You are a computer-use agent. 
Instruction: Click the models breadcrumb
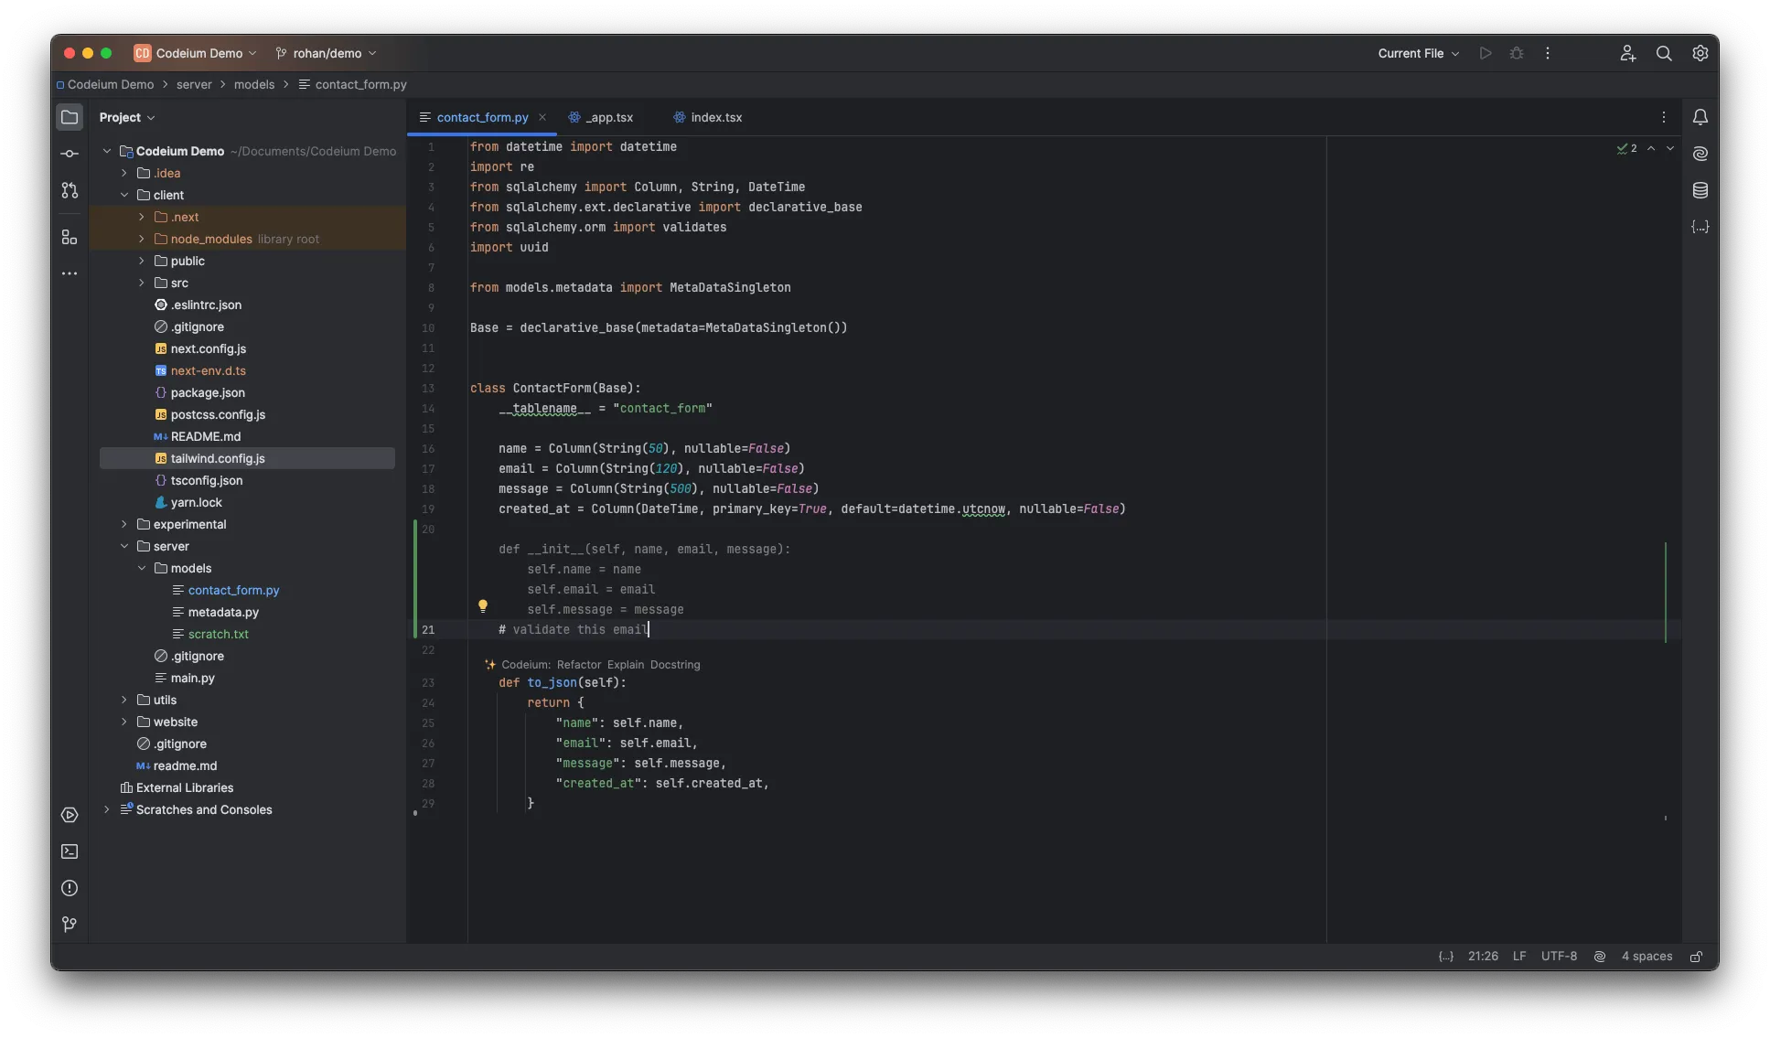(254, 84)
